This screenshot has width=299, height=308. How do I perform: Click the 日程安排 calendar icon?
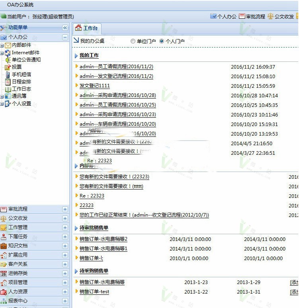coord(8,82)
